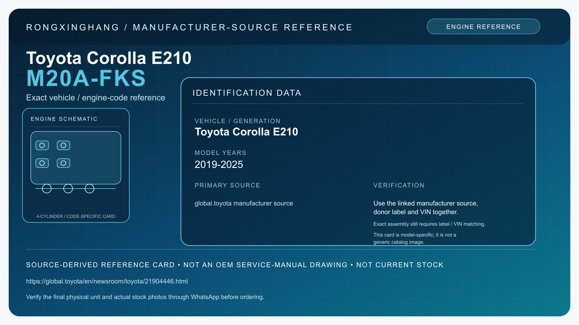579x325 pixels.
Task: Select the '4-CYLINDER / CODE-SPECIFIC CARD' caption
Action: pyautogui.click(x=76, y=216)
